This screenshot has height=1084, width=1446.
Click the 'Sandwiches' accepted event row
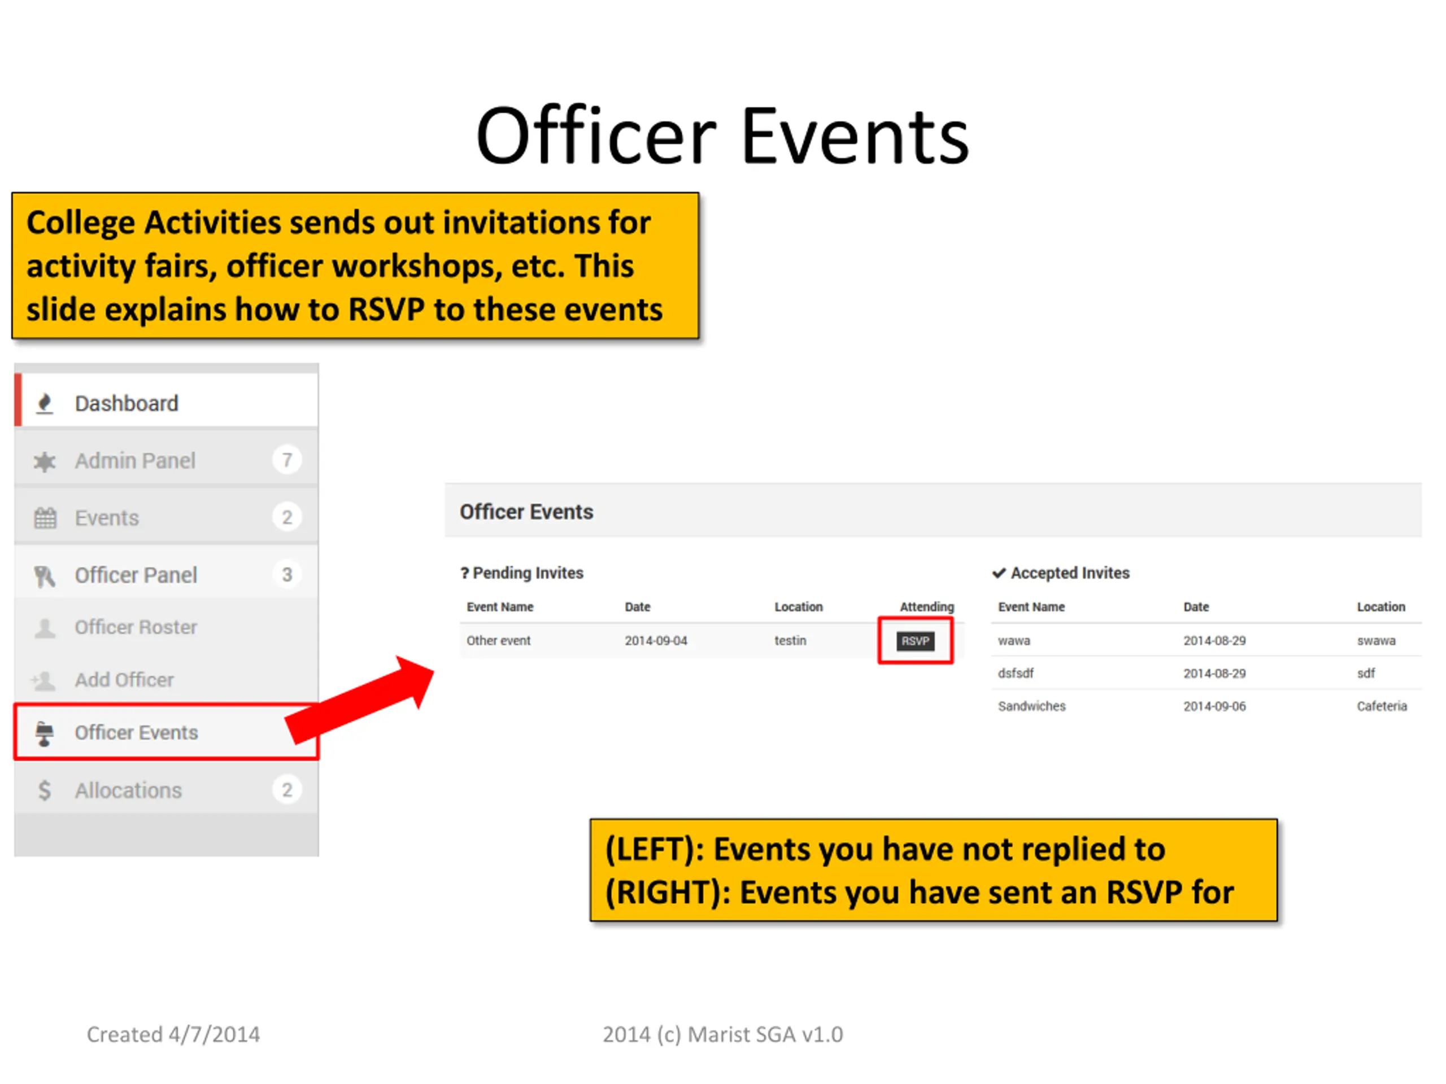[x=1206, y=706]
